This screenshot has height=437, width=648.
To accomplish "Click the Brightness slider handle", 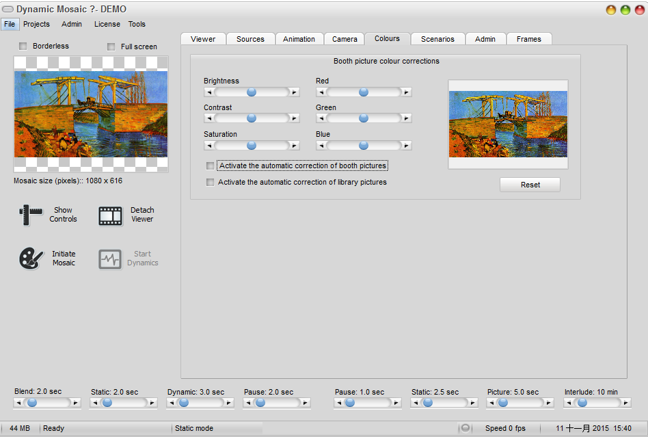I will click(252, 92).
